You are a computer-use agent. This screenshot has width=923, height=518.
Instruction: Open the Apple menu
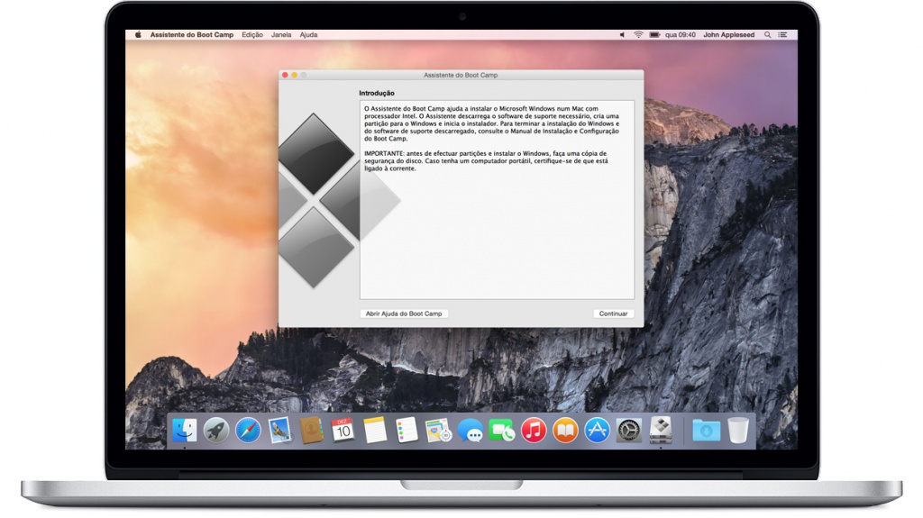click(x=138, y=35)
